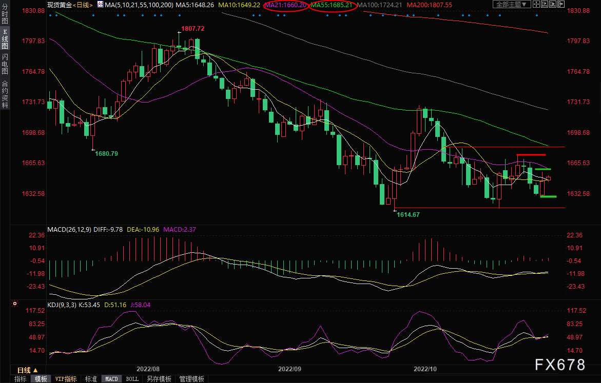The height and width of the screenshot is (383, 601).
Task: Click the 管理模板 button
Action: 191,379
